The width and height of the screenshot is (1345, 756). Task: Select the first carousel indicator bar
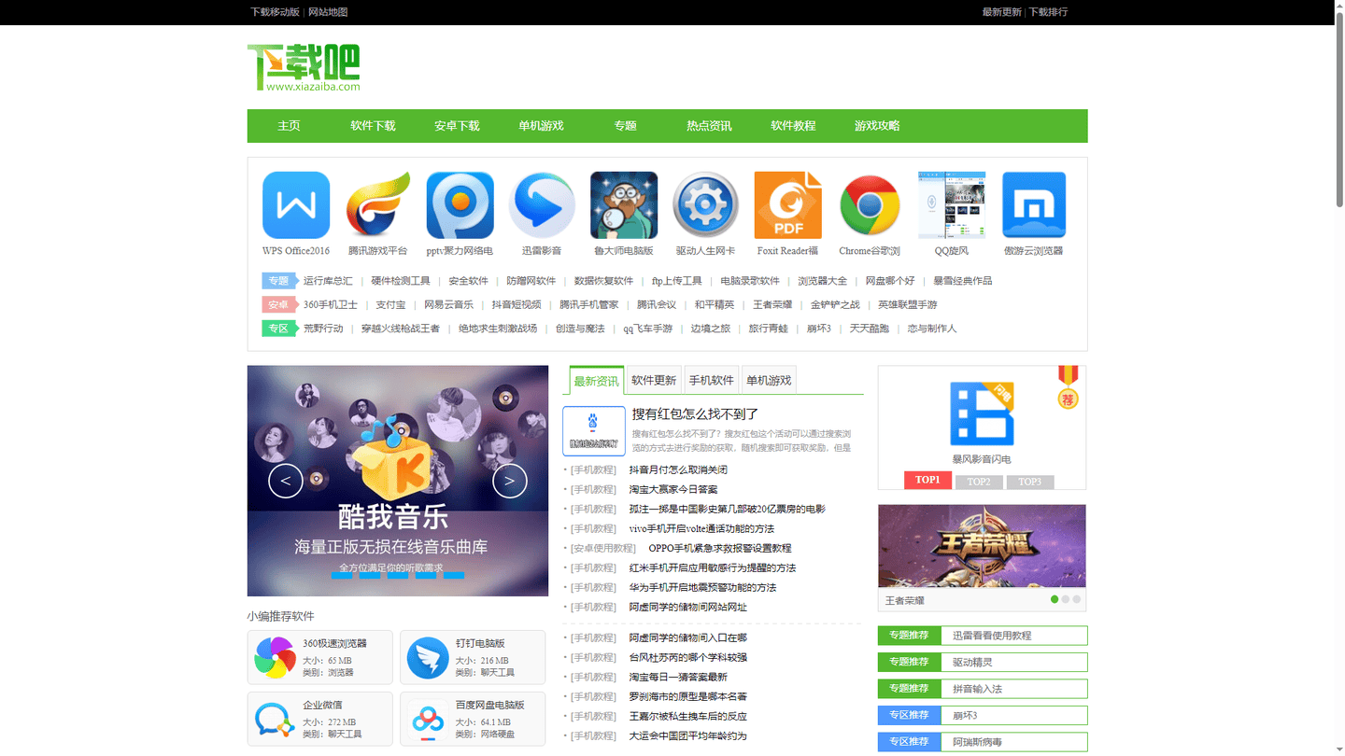(x=342, y=576)
